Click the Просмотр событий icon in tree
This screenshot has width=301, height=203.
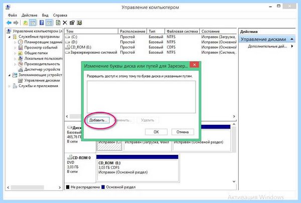(21, 48)
